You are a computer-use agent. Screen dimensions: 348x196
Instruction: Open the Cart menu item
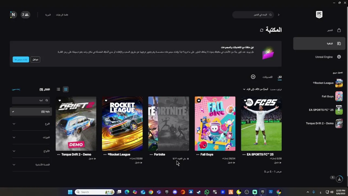pyautogui.click(x=48, y=15)
